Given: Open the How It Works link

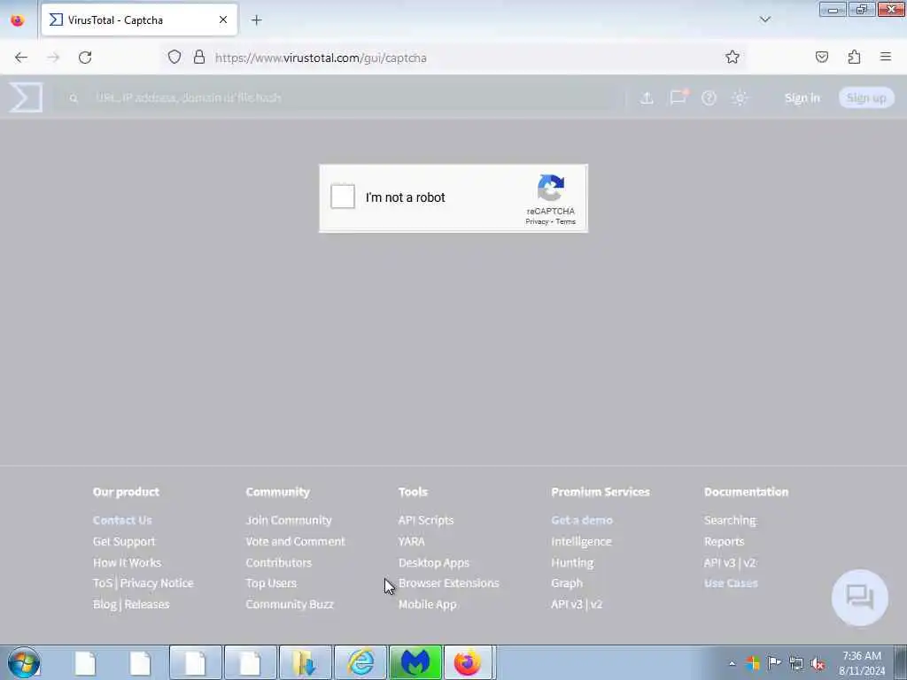Looking at the screenshot, I should click(x=127, y=562).
